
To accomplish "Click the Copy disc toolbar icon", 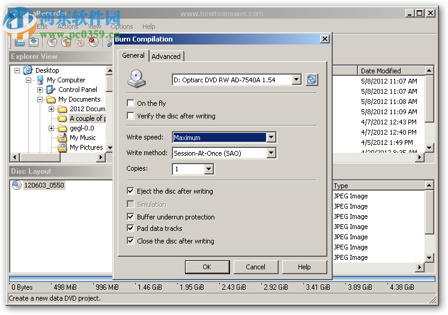I will tap(80, 42).
